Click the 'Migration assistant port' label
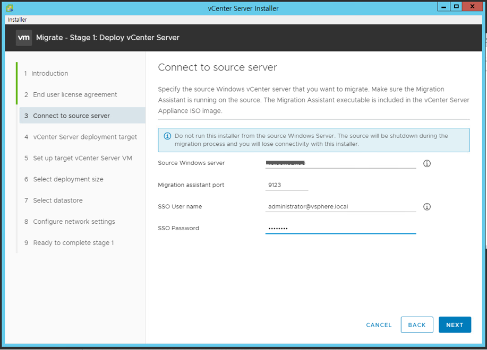This screenshot has height=350, width=487. pyautogui.click(x=191, y=185)
